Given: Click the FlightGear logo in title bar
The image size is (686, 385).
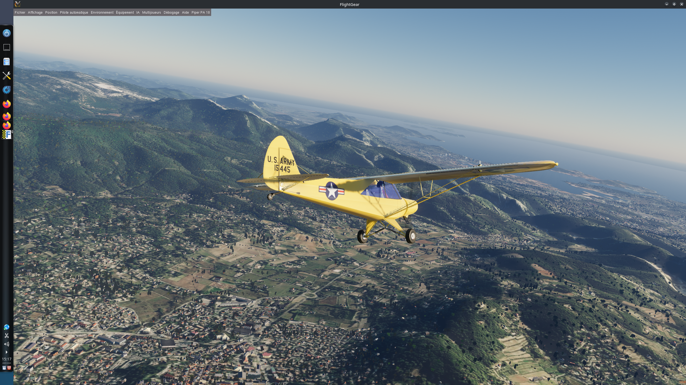Looking at the screenshot, I should pyautogui.click(x=18, y=4).
